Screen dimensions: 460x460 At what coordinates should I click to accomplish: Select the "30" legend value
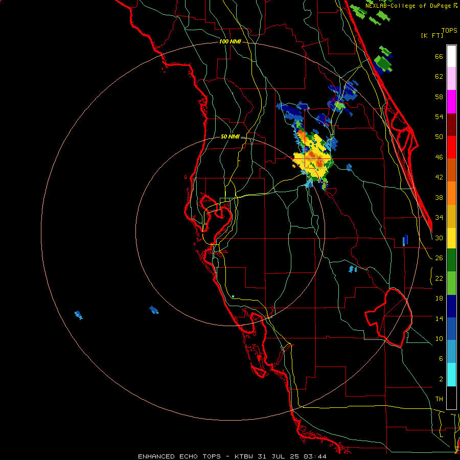coord(439,238)
